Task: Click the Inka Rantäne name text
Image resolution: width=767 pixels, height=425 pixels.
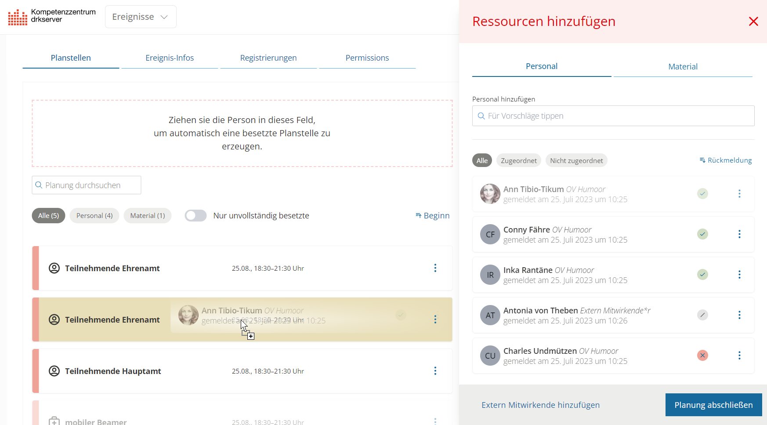Action: coord(528,270)
